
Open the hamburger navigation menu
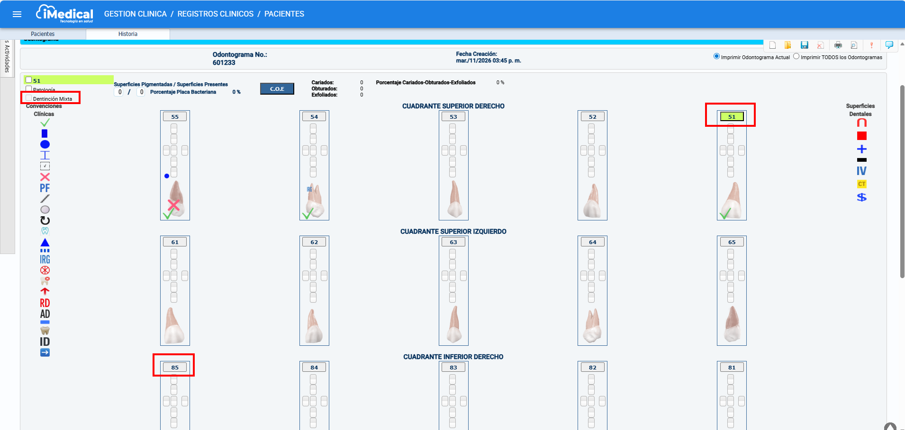coord(17,14)
